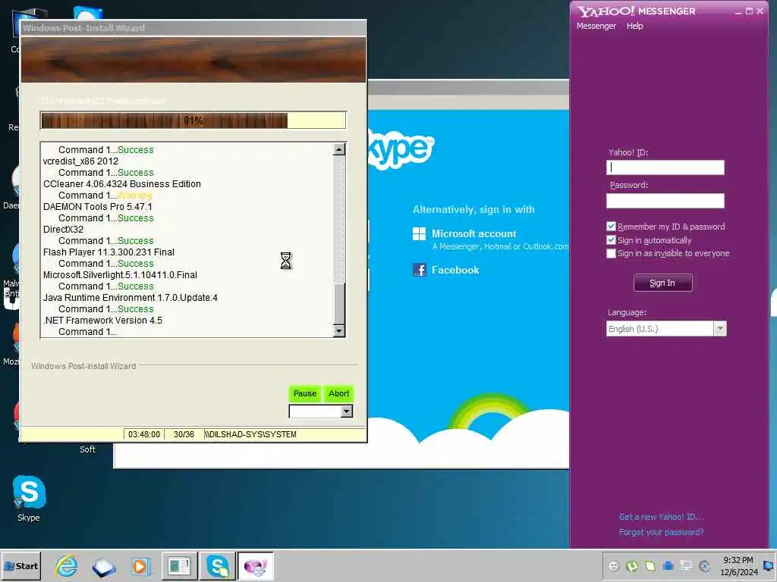Click the green uTorrent tray icon
777x582 pixels.
tap(632, 565)
